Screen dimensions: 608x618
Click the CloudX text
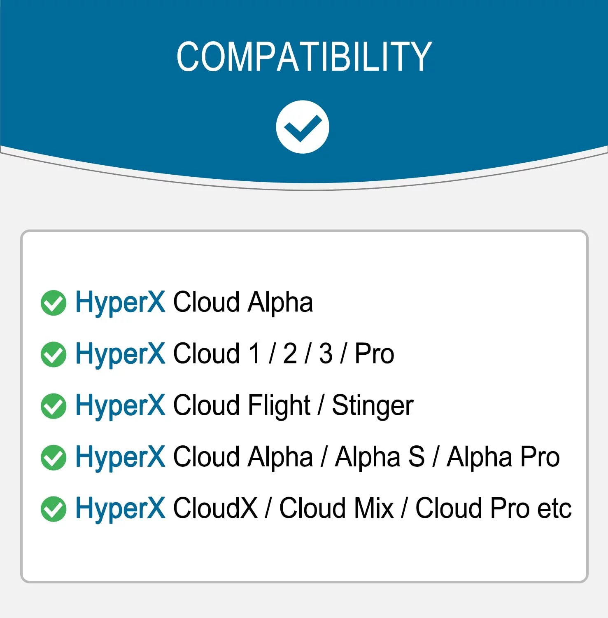tap(215, 509)
